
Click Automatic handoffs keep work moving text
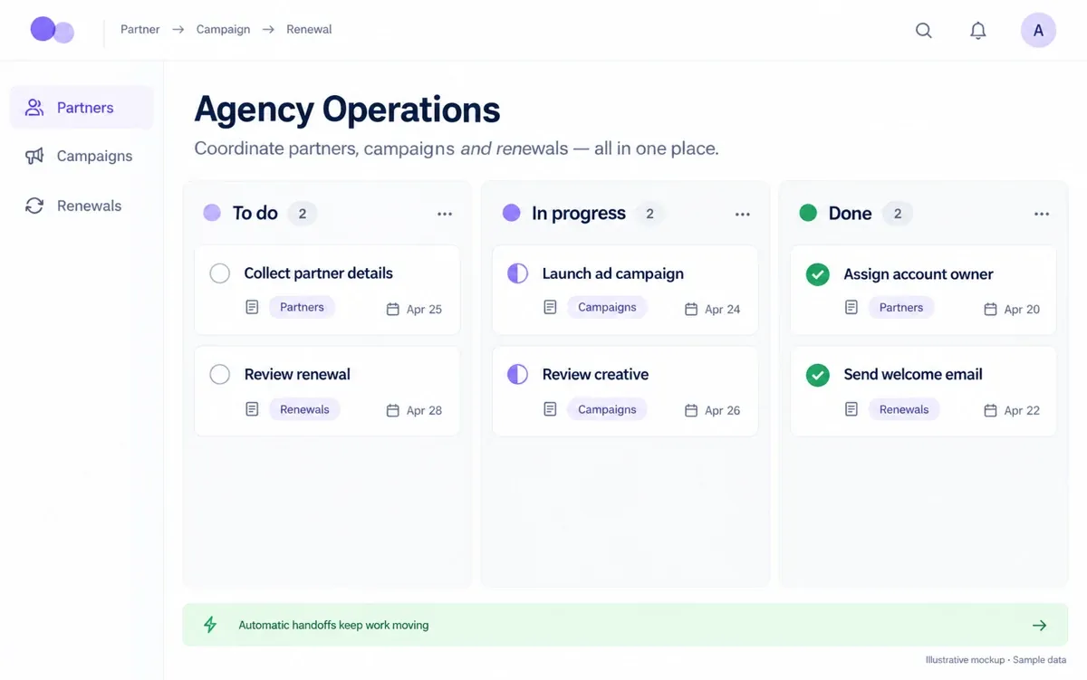coord(333,625)
